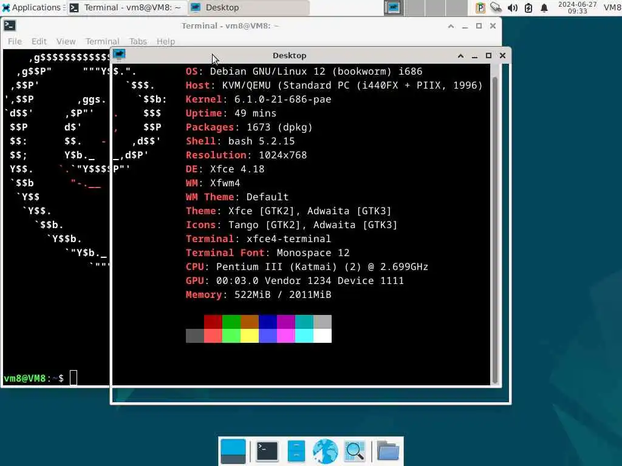Open the home folder icon in the dock
The image size is (622, 466).
click(388, 451)
